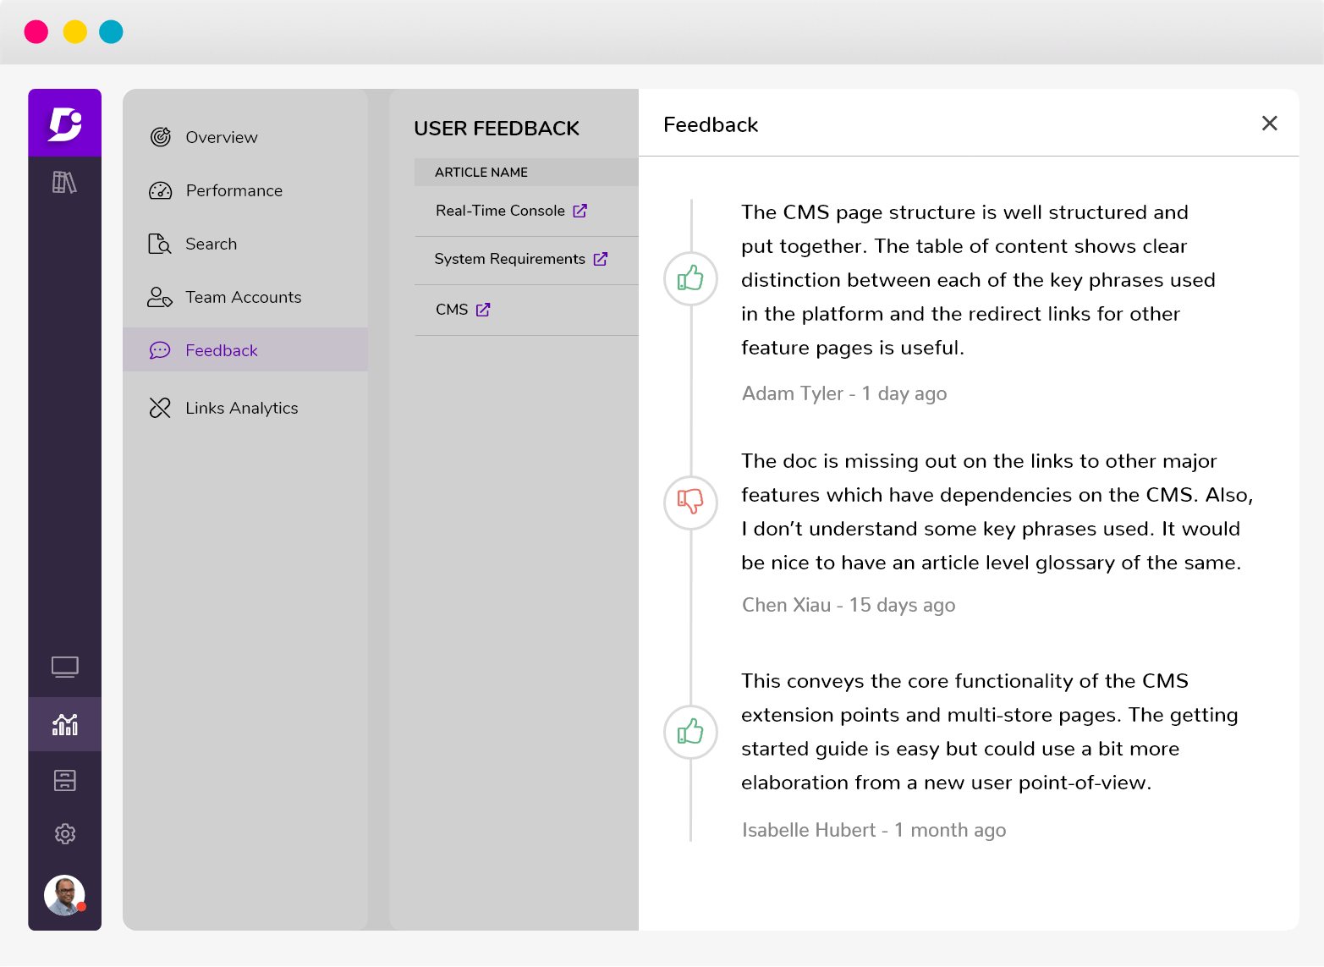Viewport: 1324px width, 967px height.
Task: Select Search in the analytics menu
Action: click(211, 244)
